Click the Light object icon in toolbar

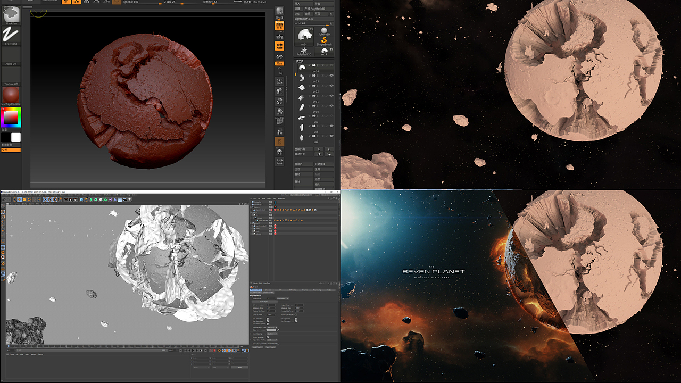coord(129,199)
